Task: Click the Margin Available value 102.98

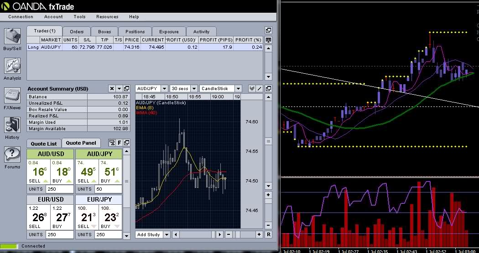Action: pos(121,129)
